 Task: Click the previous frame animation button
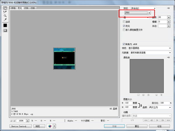pyautogui.click(x=151, y=120)
